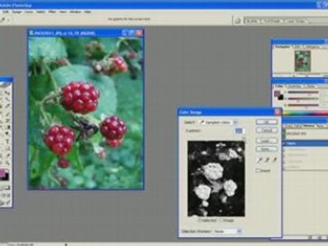The image size is (328, 246).
Task: Select the Eyedropper sampler in Color Range
Action: 259,160
